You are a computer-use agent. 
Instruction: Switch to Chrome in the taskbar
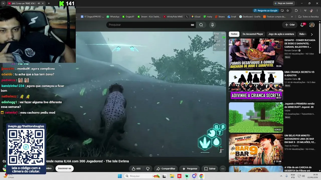point(201,176)
